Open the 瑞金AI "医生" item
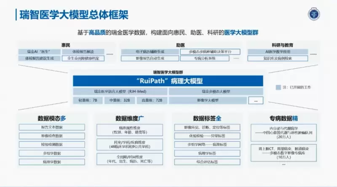Image resolution: width=337 pixels, height=187 pixels. (39, 52)
